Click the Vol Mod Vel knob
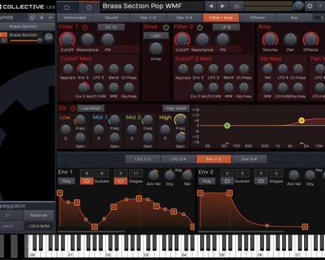The width and height of the screenshot is (325, 260). point(268,69)
